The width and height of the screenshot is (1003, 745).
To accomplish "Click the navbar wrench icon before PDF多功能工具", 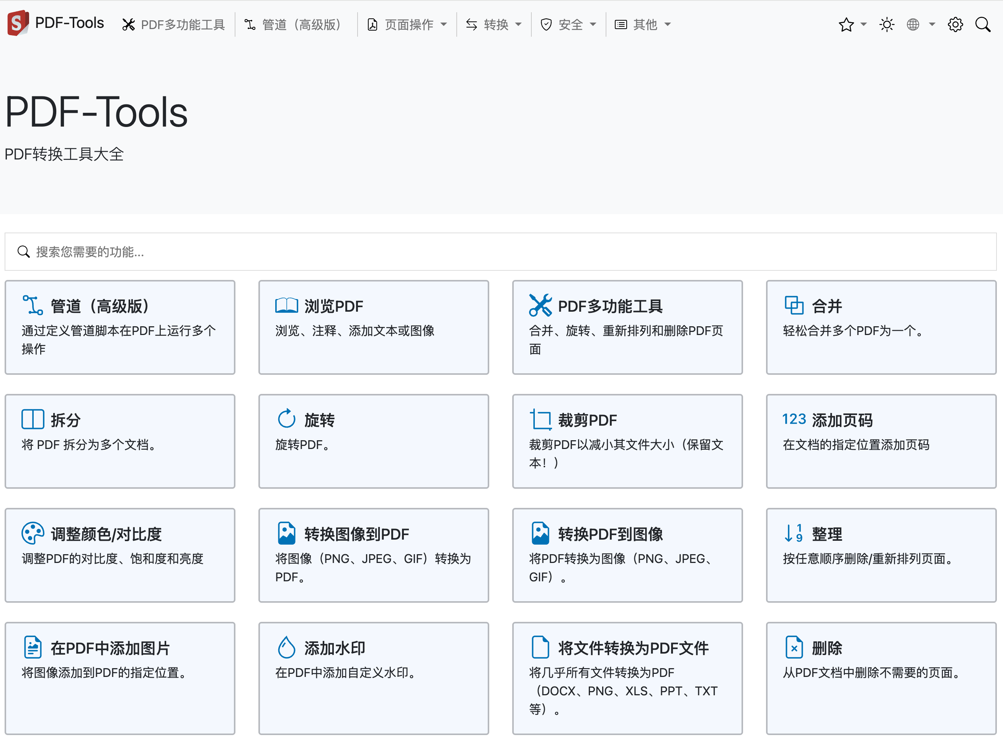I will pos(128,24).
